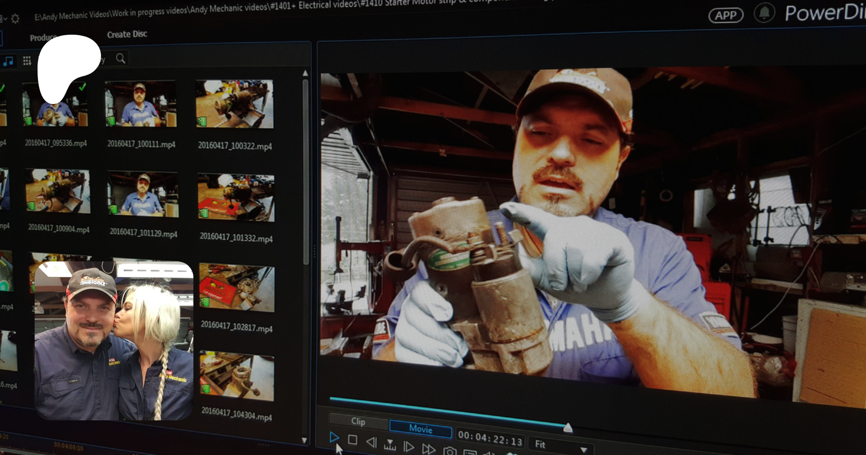Open the Create Disc tab
Image resolution: width=866 pixels, height=455 pixels.
[127, 34]
